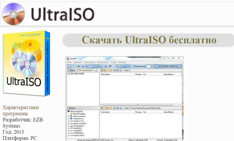This screenshot has height=141, width=234.
Task: Click the UltraISO Premium Edition box image
Action: 26,63
